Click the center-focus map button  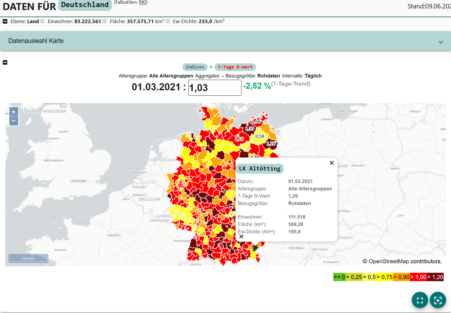tap(438, 300)
